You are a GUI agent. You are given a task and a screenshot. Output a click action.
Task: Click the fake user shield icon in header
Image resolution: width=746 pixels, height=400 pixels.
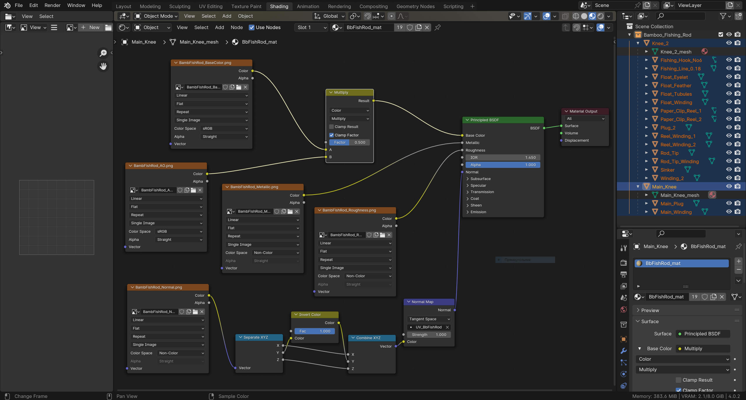pos(410,27)
